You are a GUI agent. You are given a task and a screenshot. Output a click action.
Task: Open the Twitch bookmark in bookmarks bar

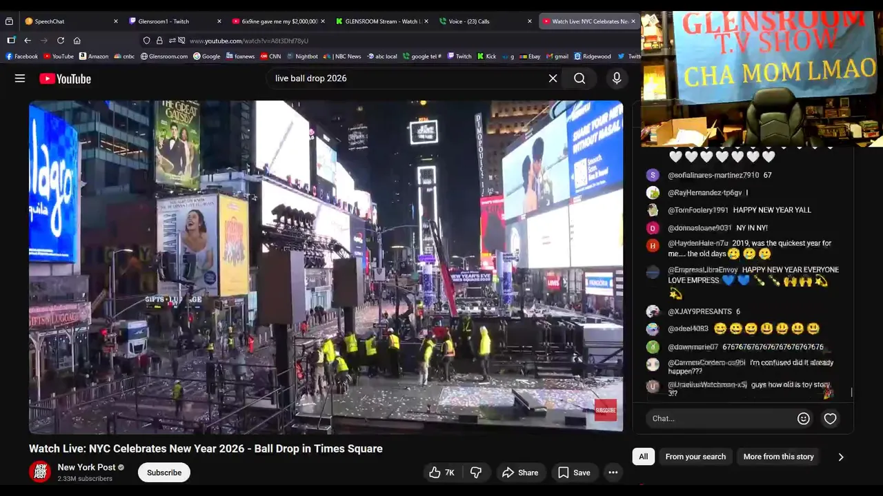460,56
